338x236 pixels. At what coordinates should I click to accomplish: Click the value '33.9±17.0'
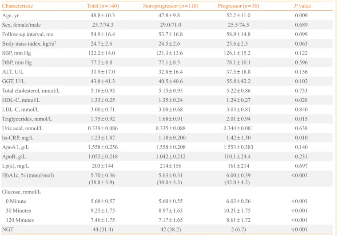[103, 72]
